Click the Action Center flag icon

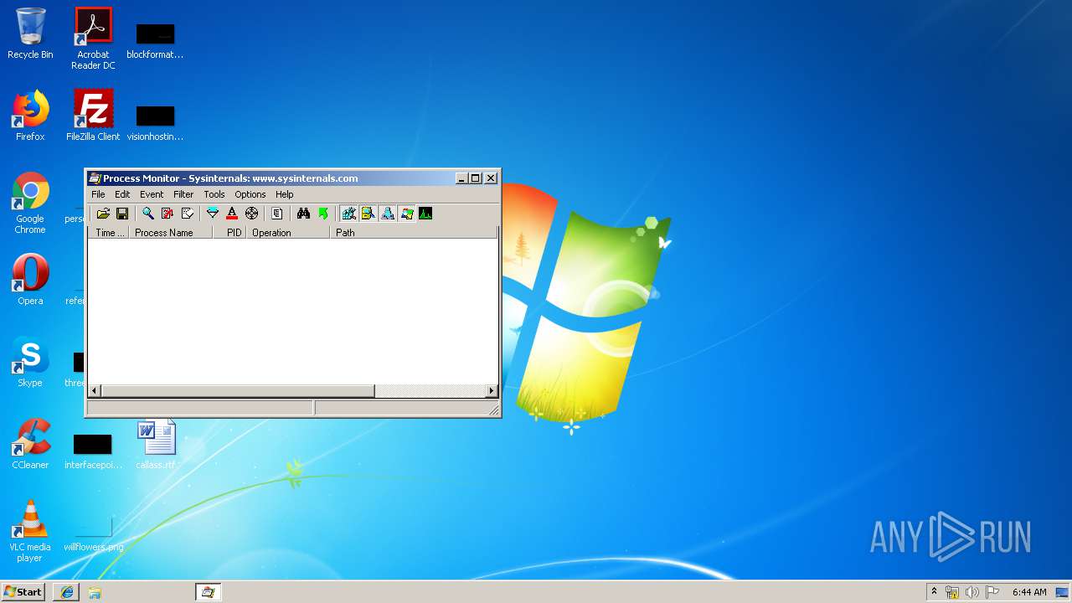point(992,592)
